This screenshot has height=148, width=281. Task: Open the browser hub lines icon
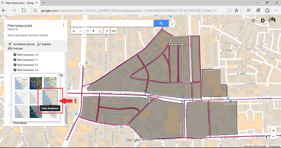coord(249,11)
